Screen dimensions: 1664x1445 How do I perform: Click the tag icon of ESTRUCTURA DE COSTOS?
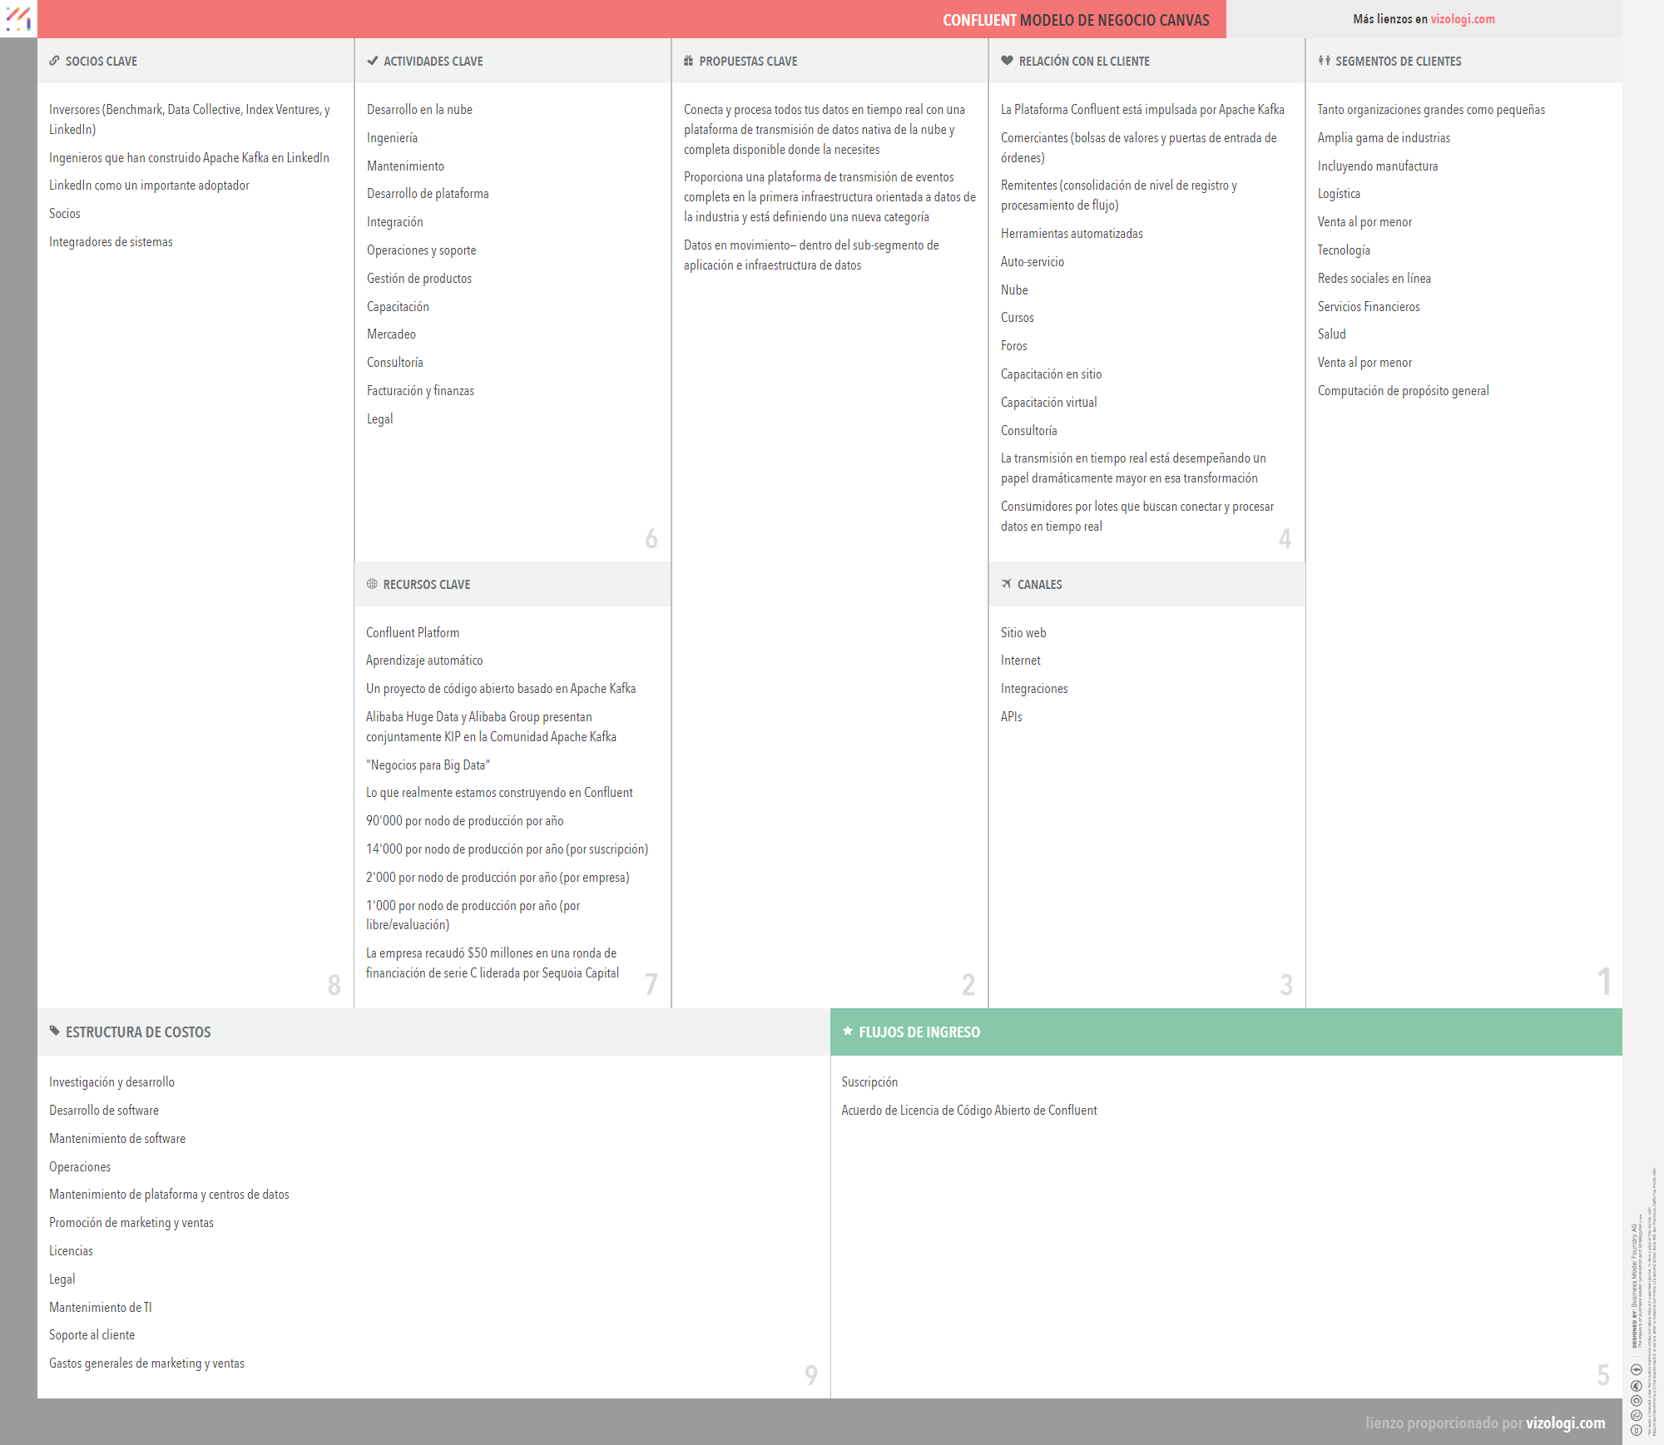pyautogui.click(x=54, y=1032)
